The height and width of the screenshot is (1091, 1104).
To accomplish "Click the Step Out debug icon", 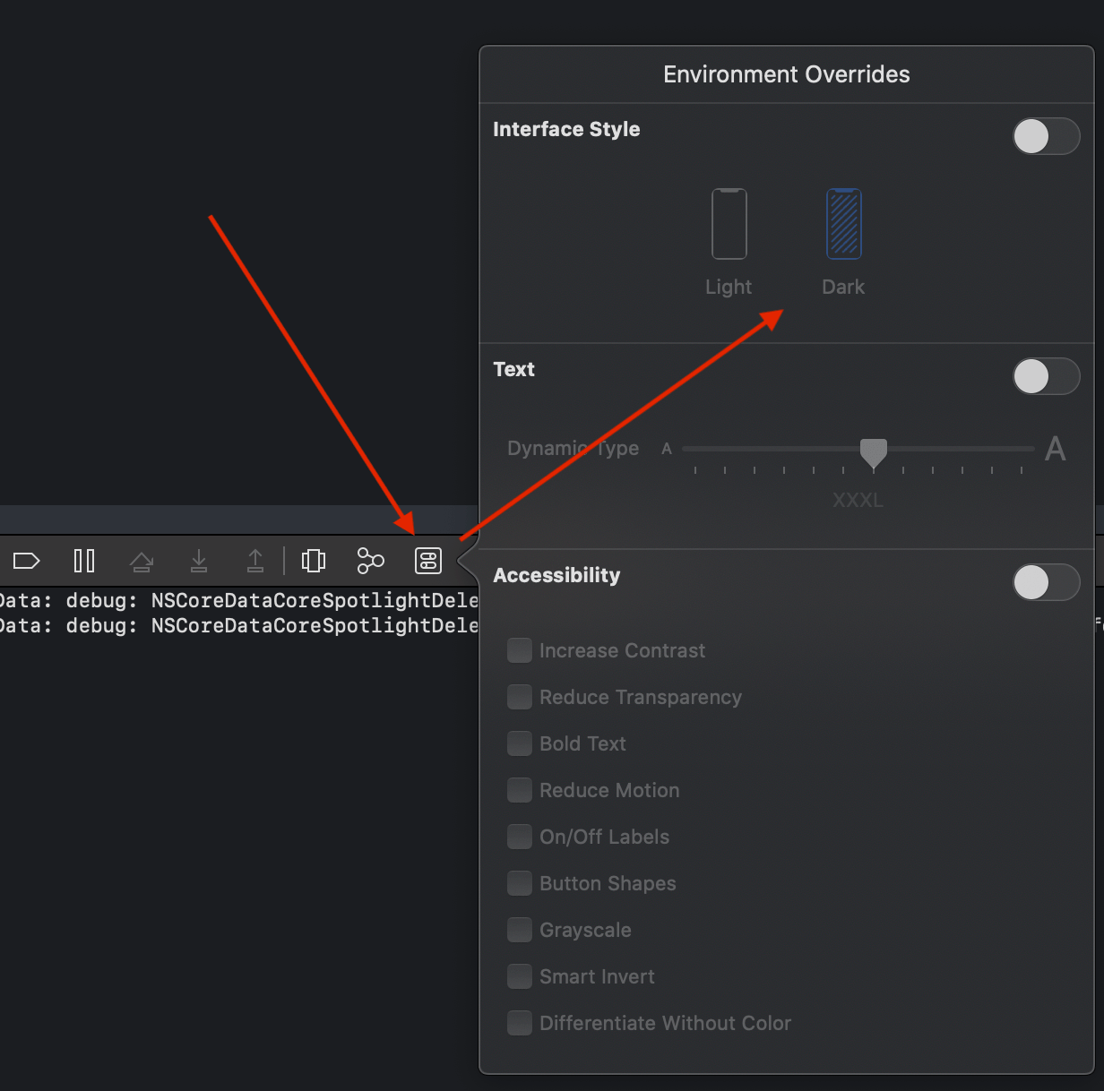I will [x=255, y=562].
